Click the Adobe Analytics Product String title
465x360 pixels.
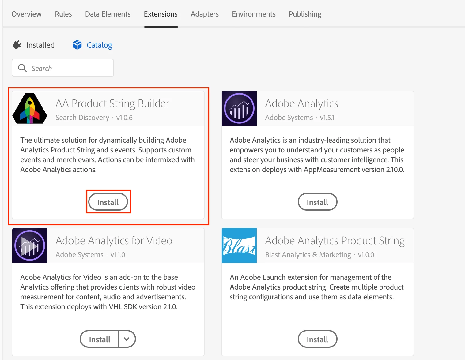coord(335,241)
